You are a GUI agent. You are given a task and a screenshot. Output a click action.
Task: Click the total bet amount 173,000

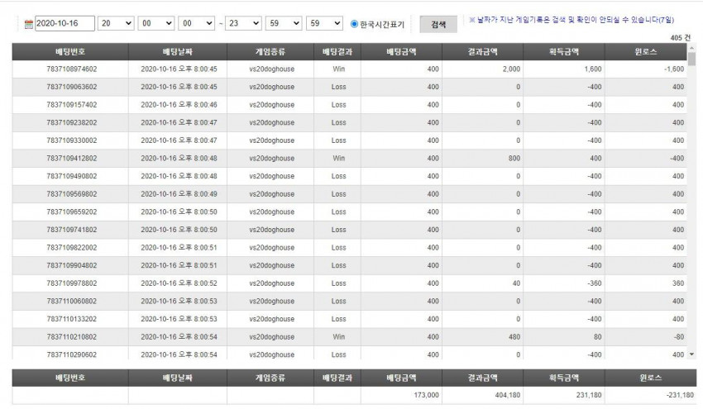(x=427, y=395)
